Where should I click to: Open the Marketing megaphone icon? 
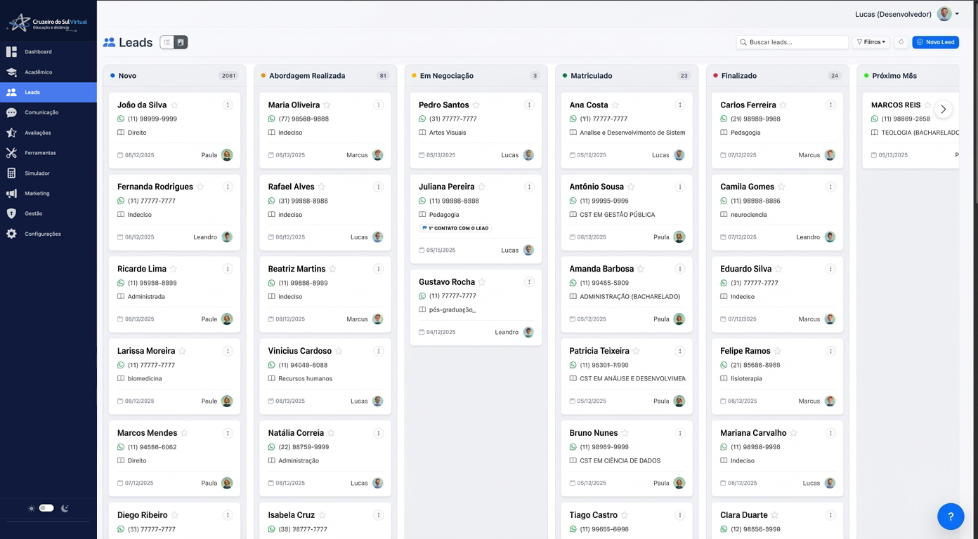[x=39, y=193]
